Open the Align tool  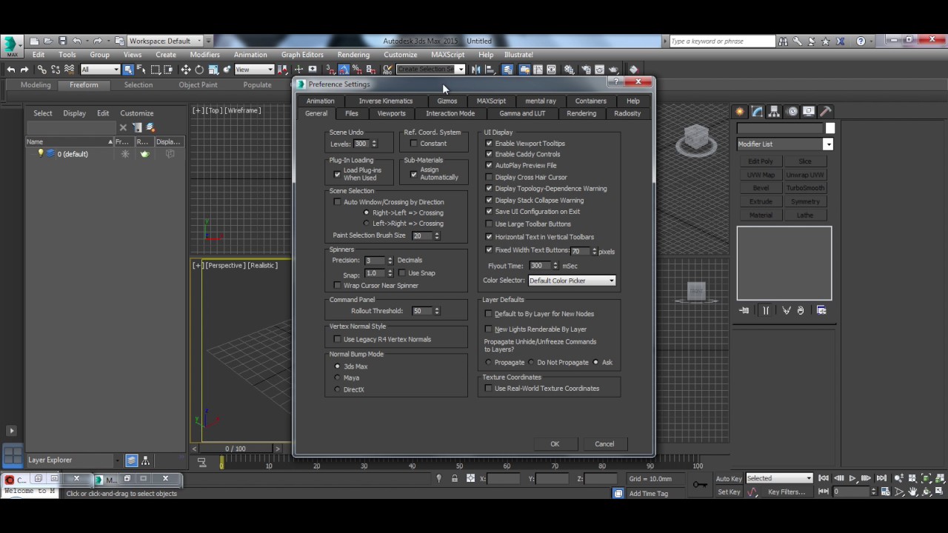[490, 70]
